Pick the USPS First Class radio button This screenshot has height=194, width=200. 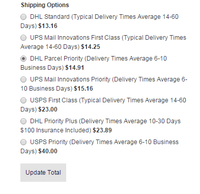click(23, 100)
